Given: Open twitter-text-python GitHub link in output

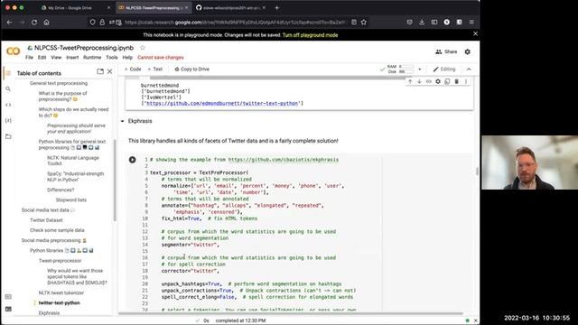Looking at the screenshot, I should (222, 104).
